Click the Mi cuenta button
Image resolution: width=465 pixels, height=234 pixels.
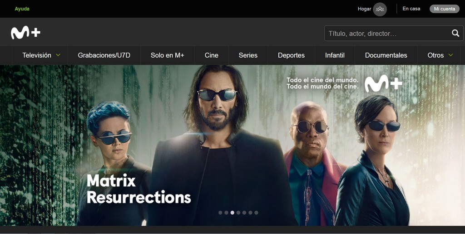point(445,9)
